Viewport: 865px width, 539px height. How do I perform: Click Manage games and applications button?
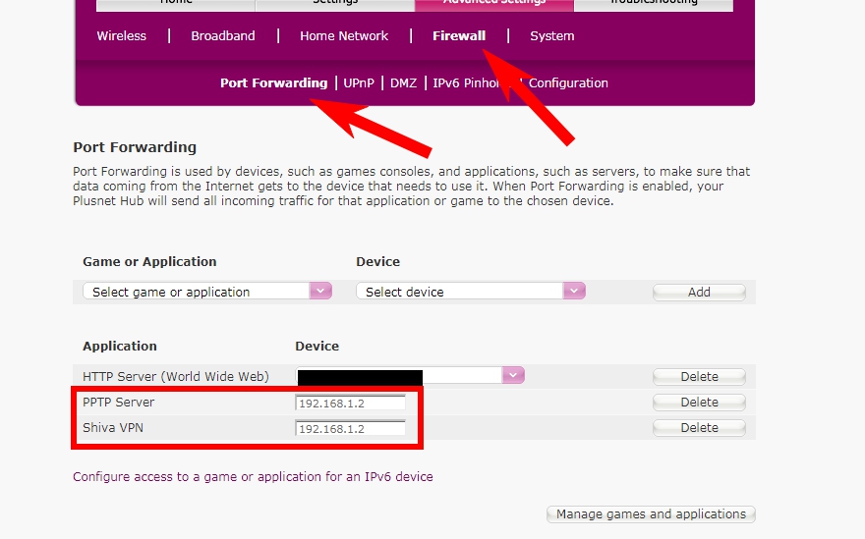651,514
